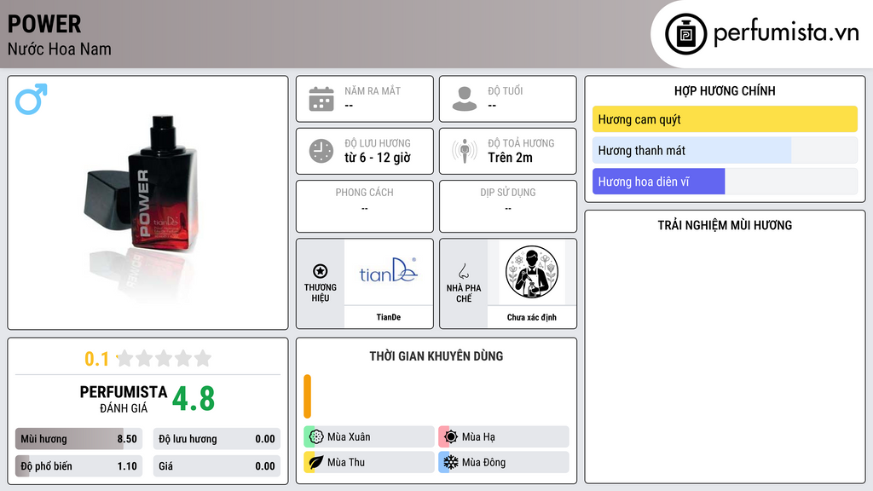Click the blue male gender symbol
873x491 pixels.
tap(32, 99)
